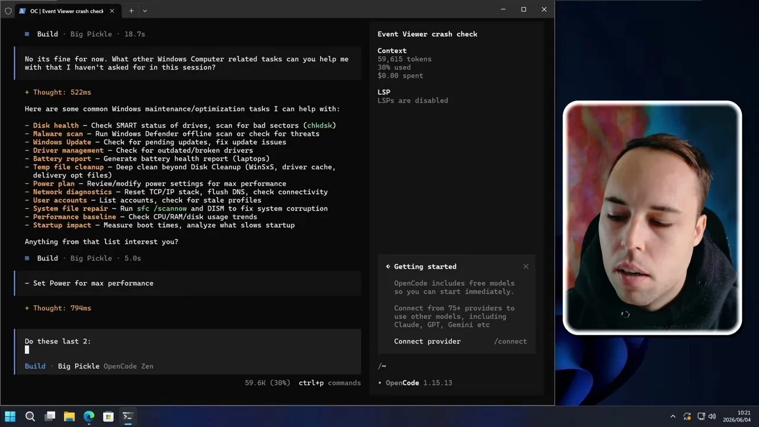The image size is (759, 427).
Task: Open the terminal tab dropdown chevron
Action: pos(145,11)
